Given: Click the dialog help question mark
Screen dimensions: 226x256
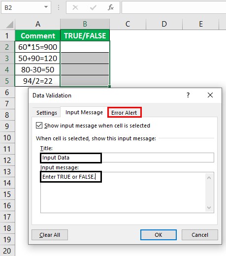Looking at the screenshot, I should 188,95.
